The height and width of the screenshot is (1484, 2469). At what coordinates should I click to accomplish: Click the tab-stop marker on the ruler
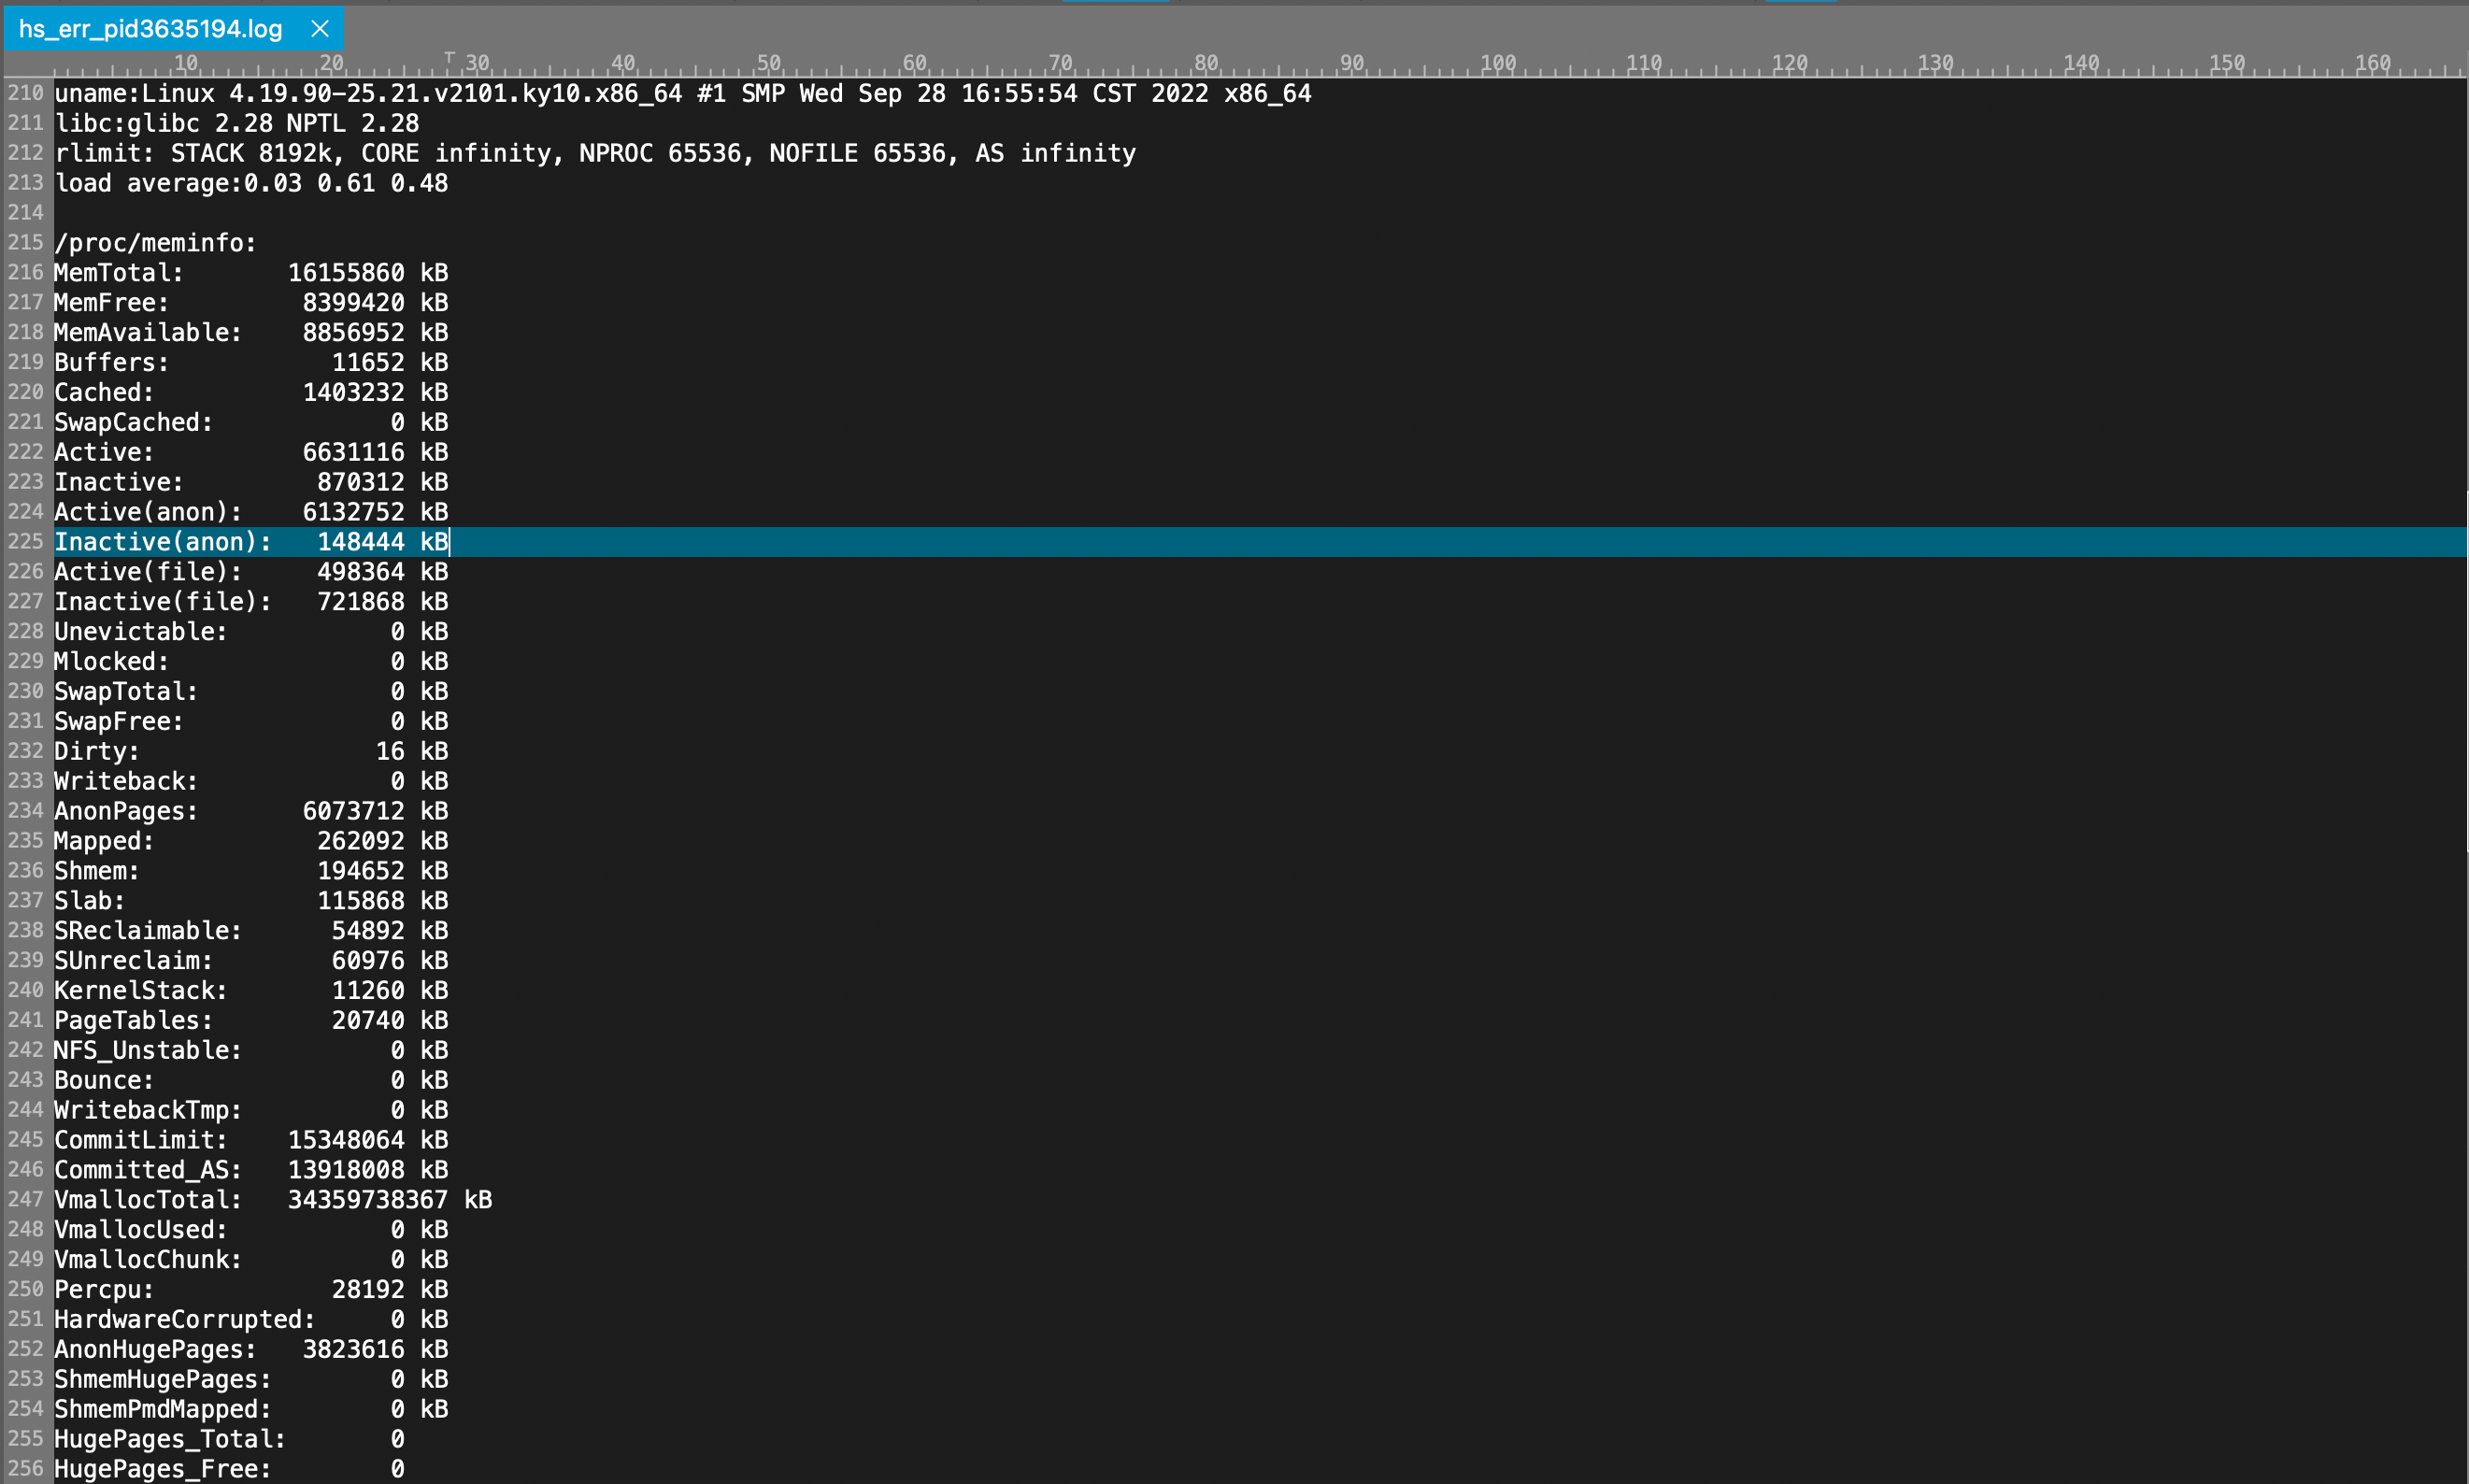point(449,57)
